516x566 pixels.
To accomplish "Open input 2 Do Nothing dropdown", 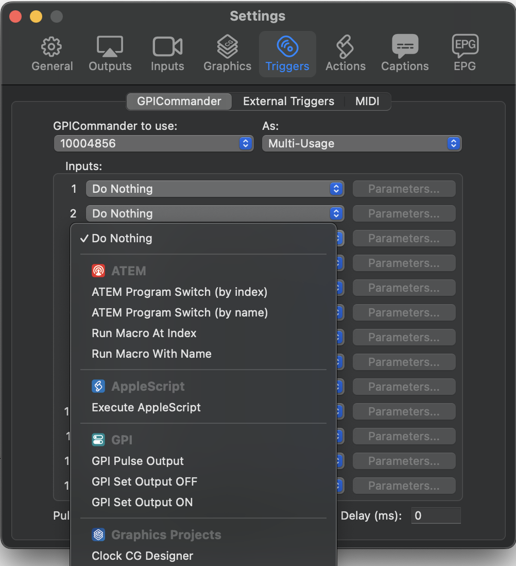I will coord(215,214).
